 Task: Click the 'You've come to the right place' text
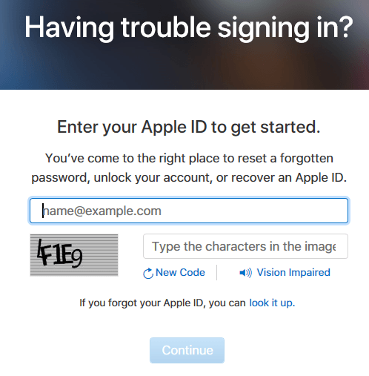click(189, 158)
